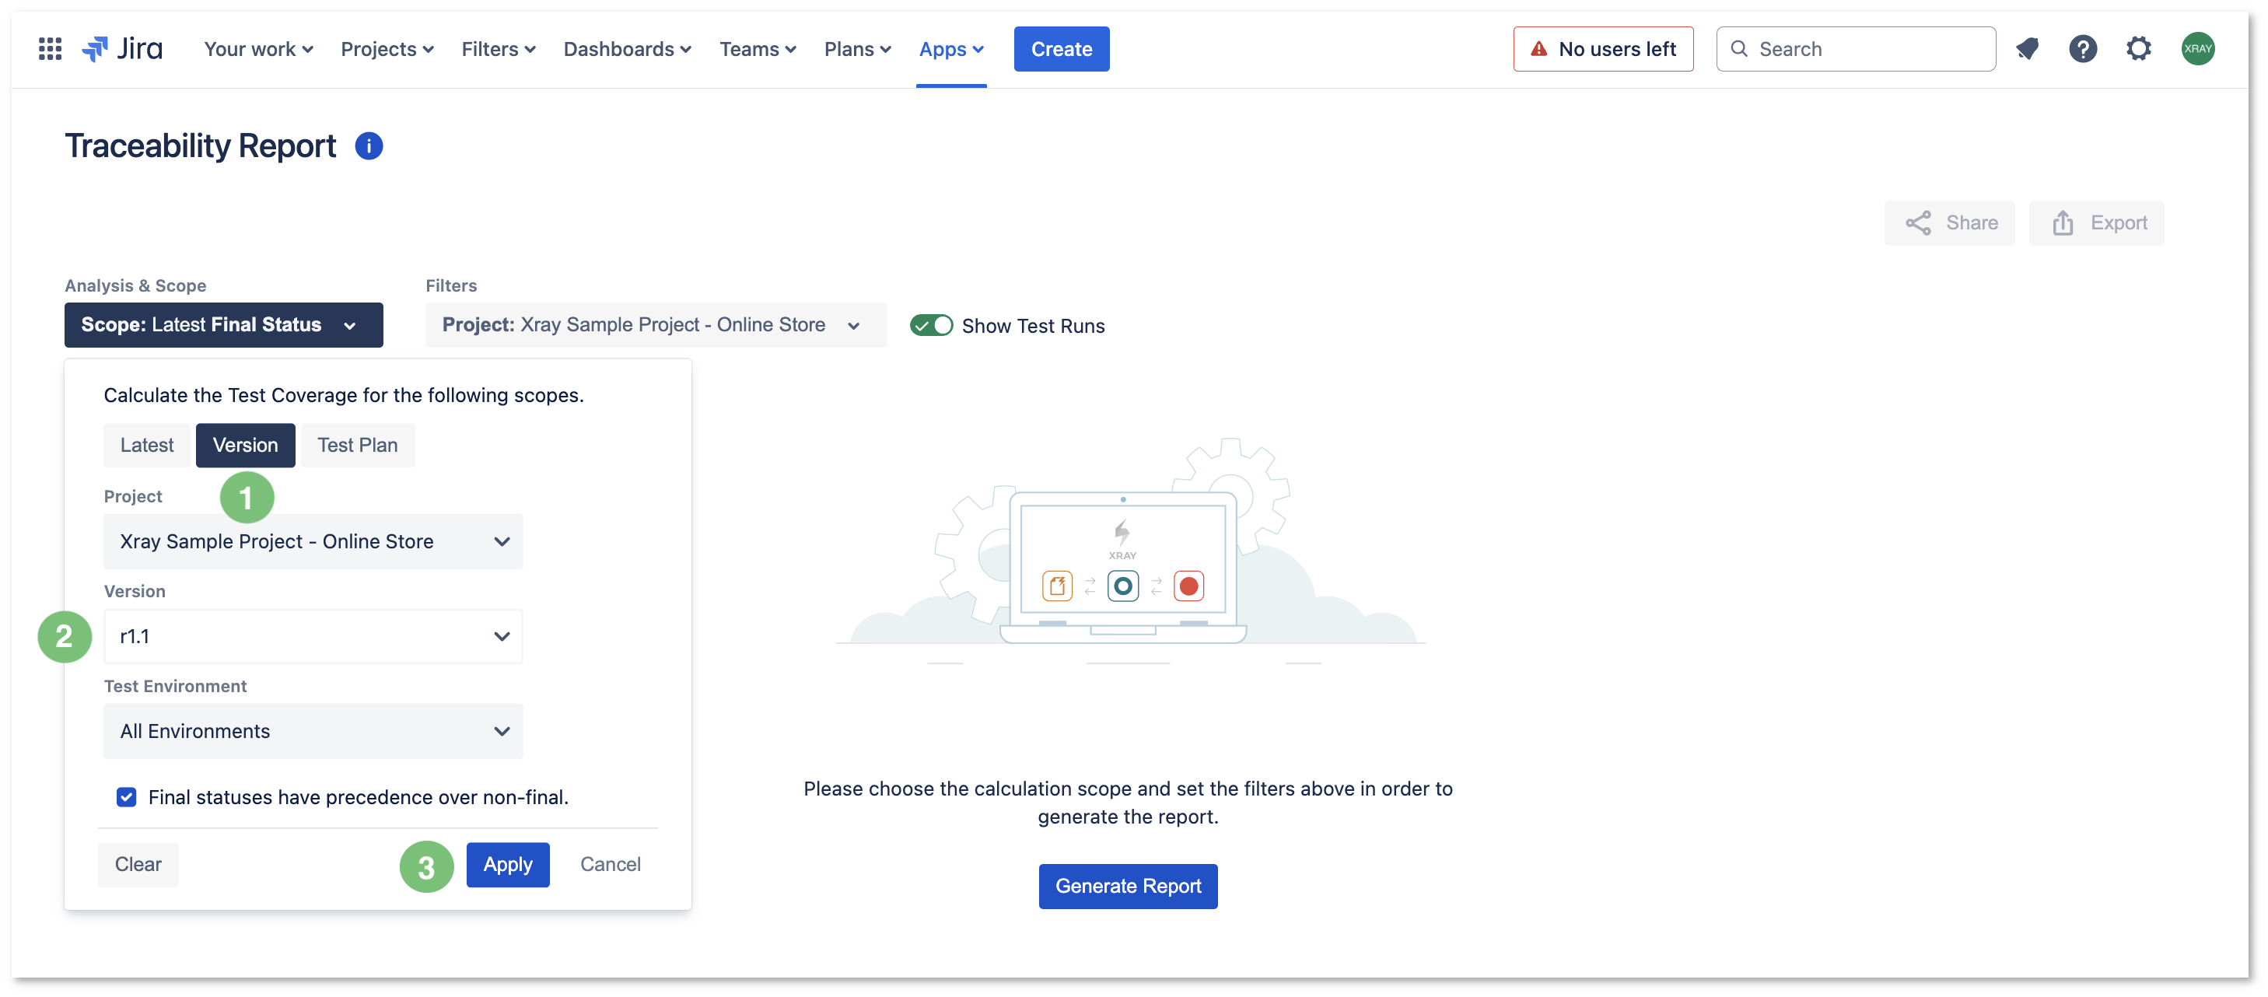Click the Search input field
The image size is (2268, 997).
(x=1856, y=49)
